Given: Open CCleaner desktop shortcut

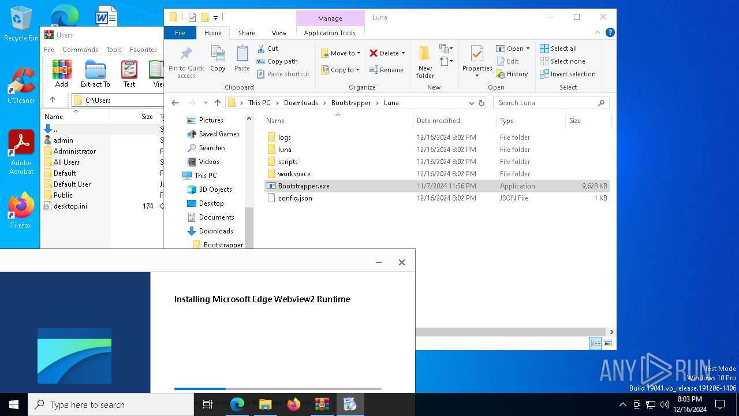Looking at the screenshot, I should point(21,86).
